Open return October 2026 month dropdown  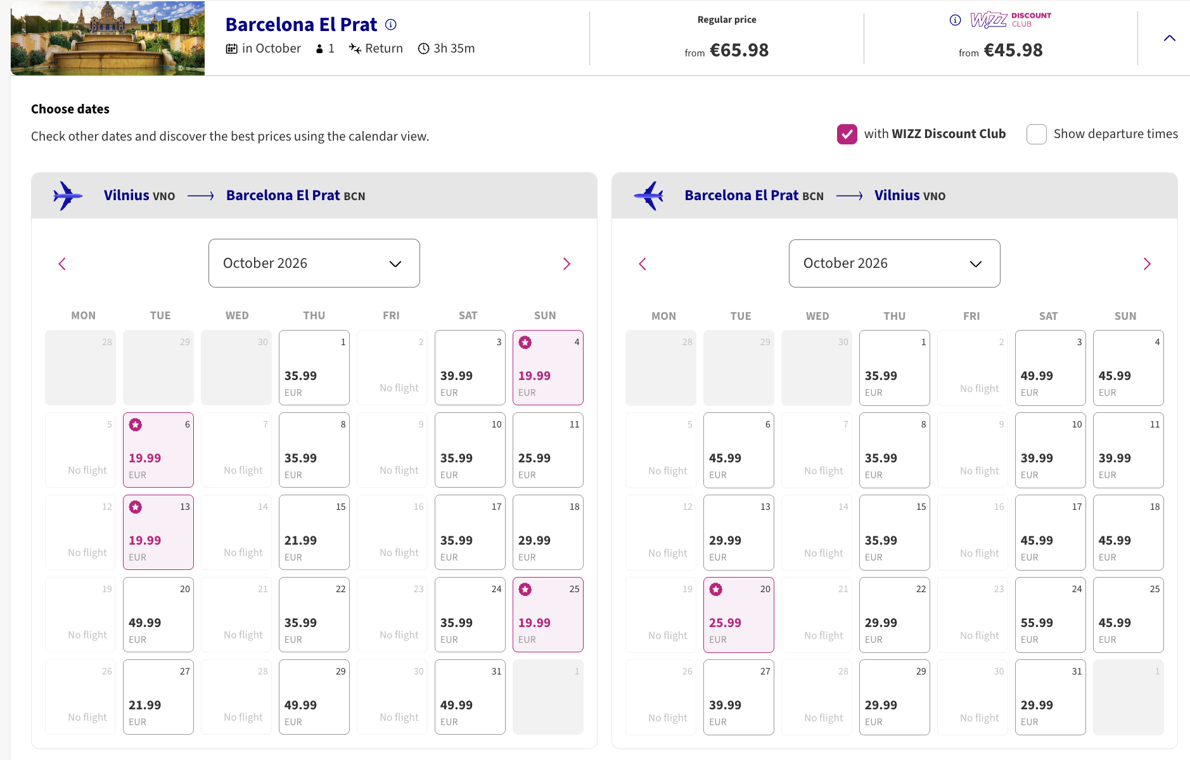tap(894, 263)
